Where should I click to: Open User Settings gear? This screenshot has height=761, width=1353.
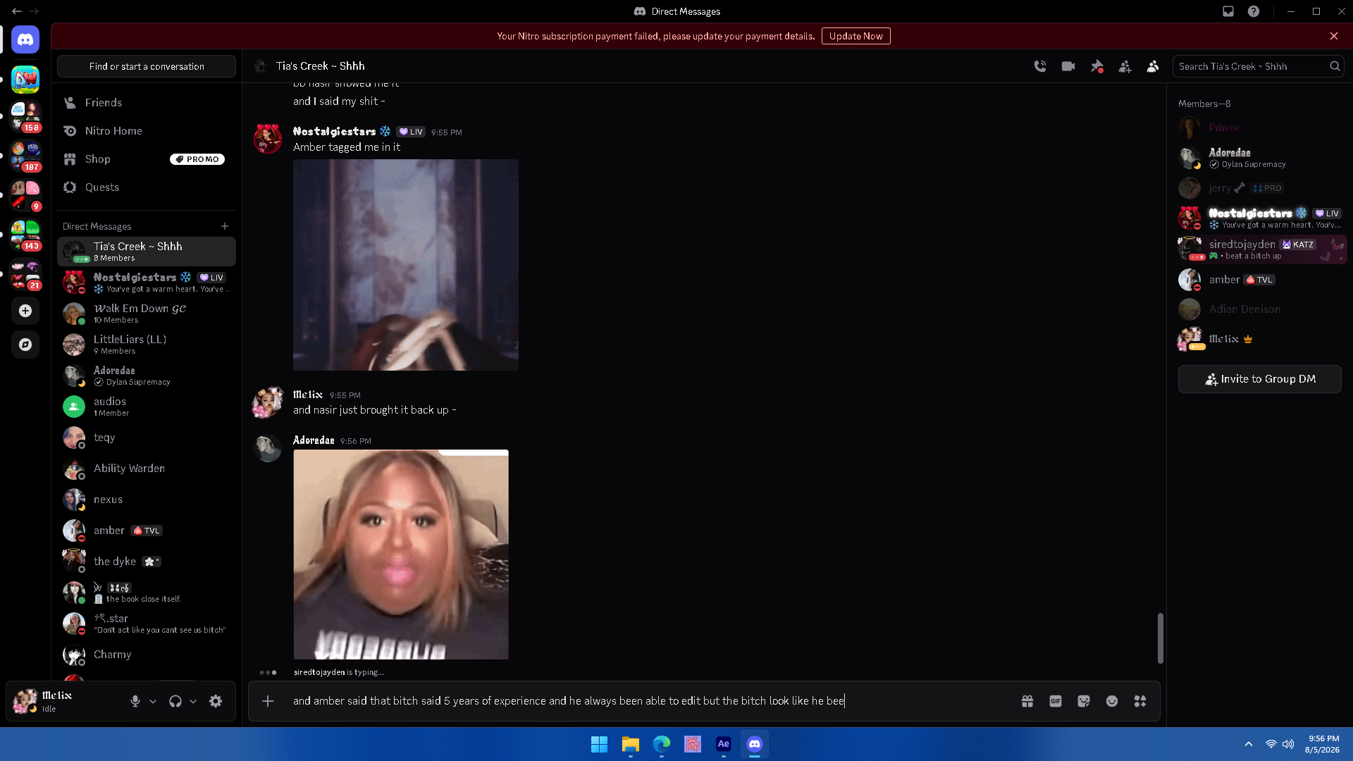(216, 701)
